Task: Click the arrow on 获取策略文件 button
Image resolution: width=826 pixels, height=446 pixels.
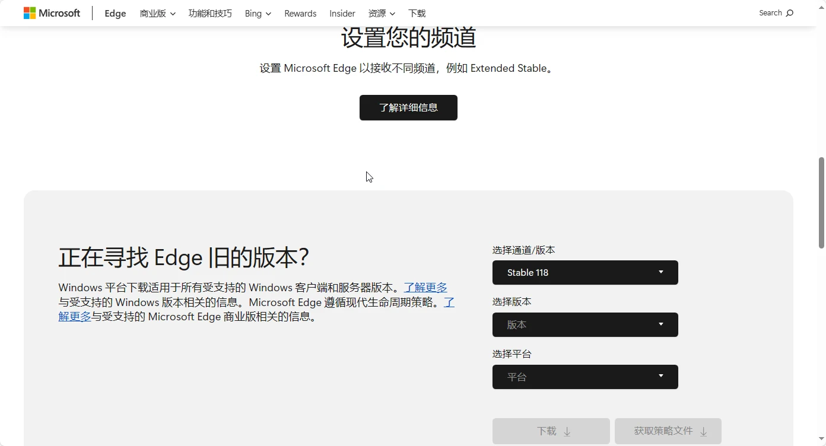Action: click(704, 432)
